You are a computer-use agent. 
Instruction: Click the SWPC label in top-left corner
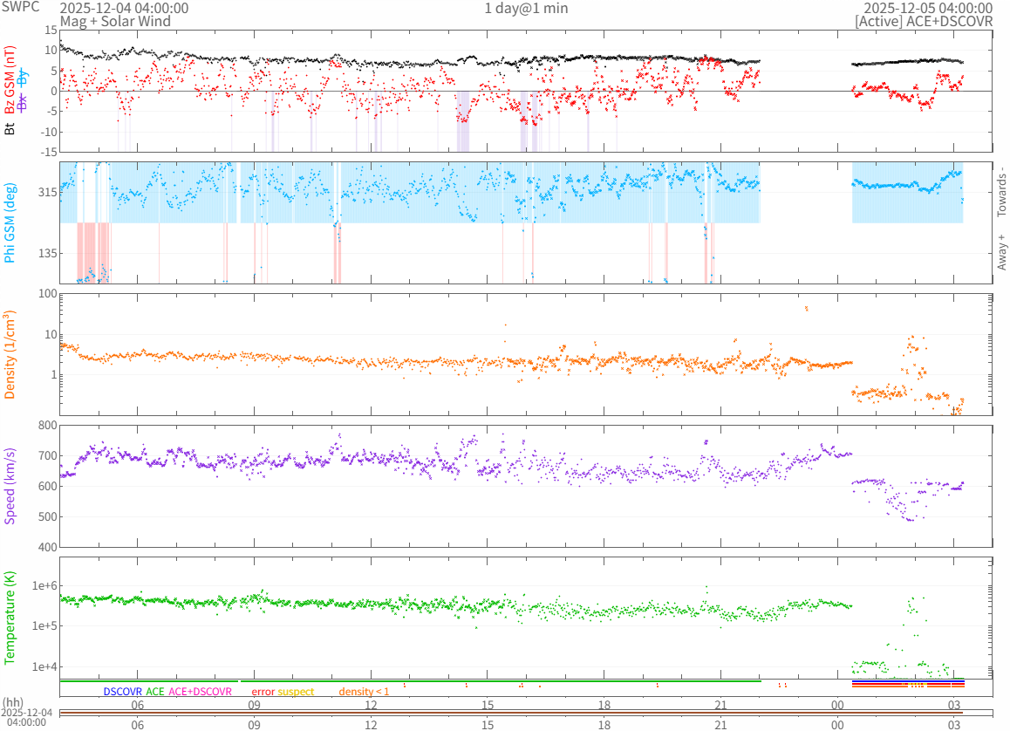pyautogui.click(x=20, y=7)
